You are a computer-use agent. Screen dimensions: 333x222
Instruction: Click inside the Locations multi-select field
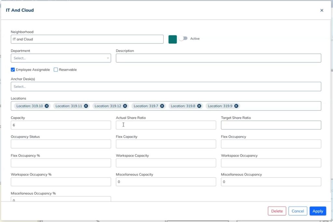tap(280, 106)
